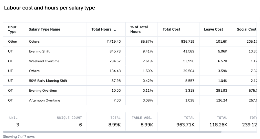The image size is (260, 139).
Task: Sort by Hour Type column header
Action: pyautogui.click(x=12, y=29)
